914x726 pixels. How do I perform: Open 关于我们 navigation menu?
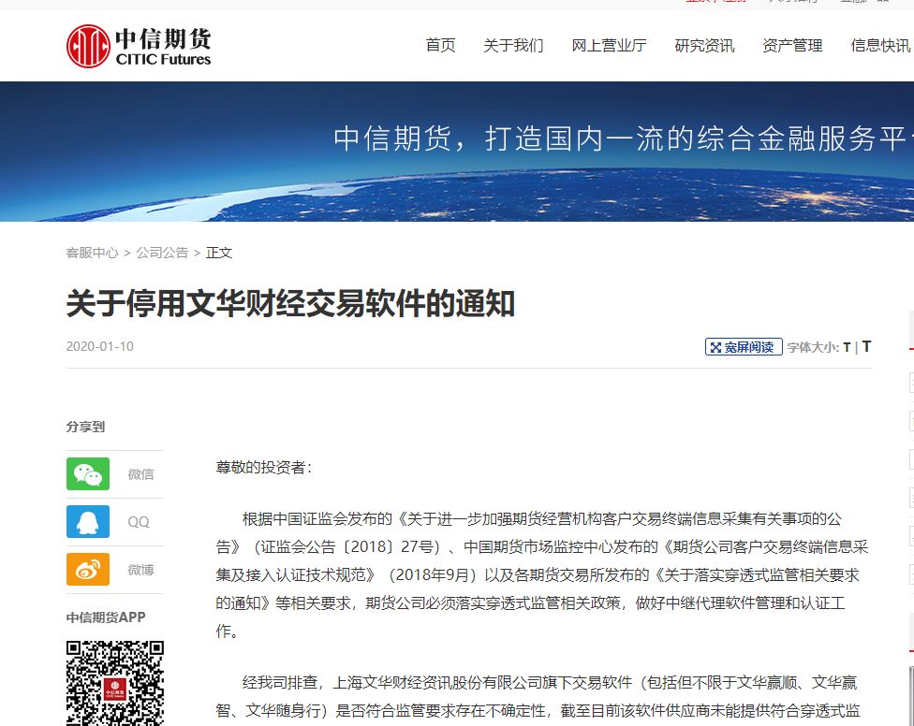(513, 46)
